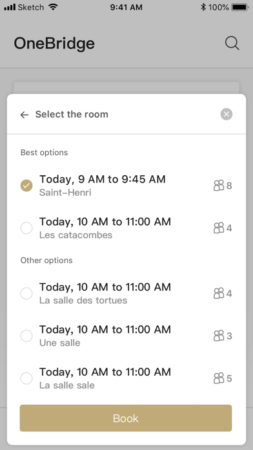Select the La salle sale radio button

pyautogui.click(x=26, y=378)
